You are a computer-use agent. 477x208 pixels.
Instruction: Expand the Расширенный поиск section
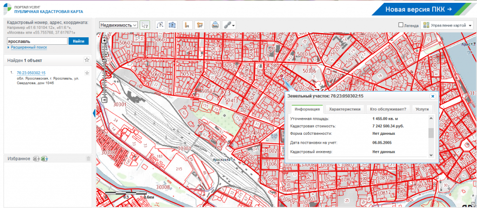28,48
